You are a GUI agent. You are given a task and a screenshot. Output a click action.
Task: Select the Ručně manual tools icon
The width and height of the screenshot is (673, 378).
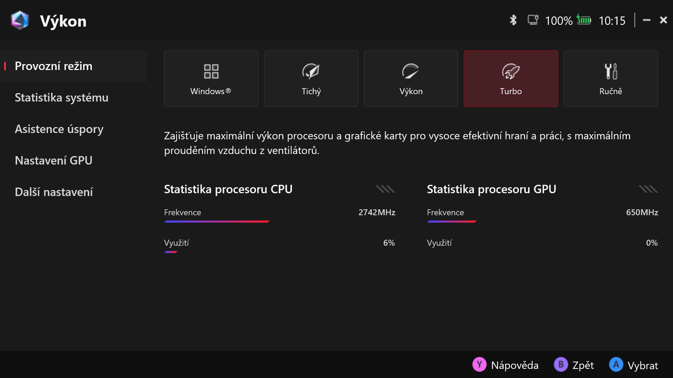point(611,71)
